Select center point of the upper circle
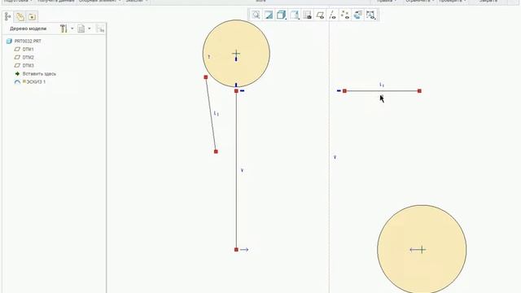The width and height of the screenshot is (521, 293). 236,53
